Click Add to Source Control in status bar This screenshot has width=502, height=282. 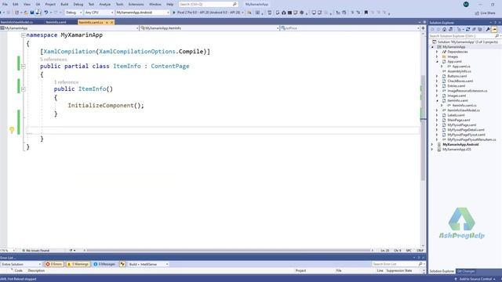(475, 279)
